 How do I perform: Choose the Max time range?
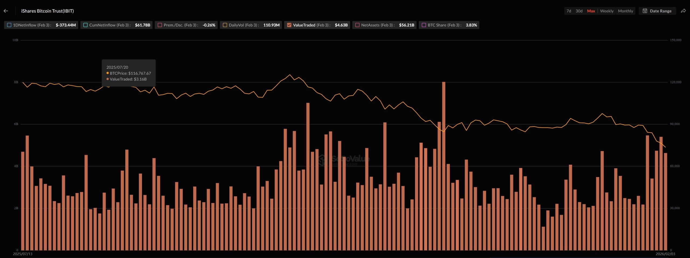click(591, 11)
